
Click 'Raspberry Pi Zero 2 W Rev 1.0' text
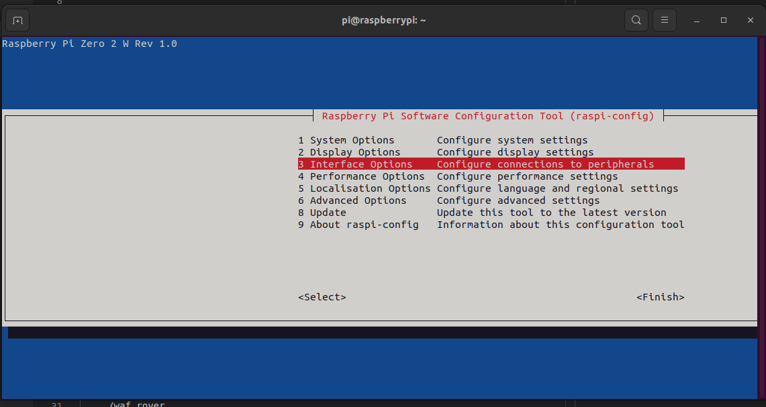89,44
